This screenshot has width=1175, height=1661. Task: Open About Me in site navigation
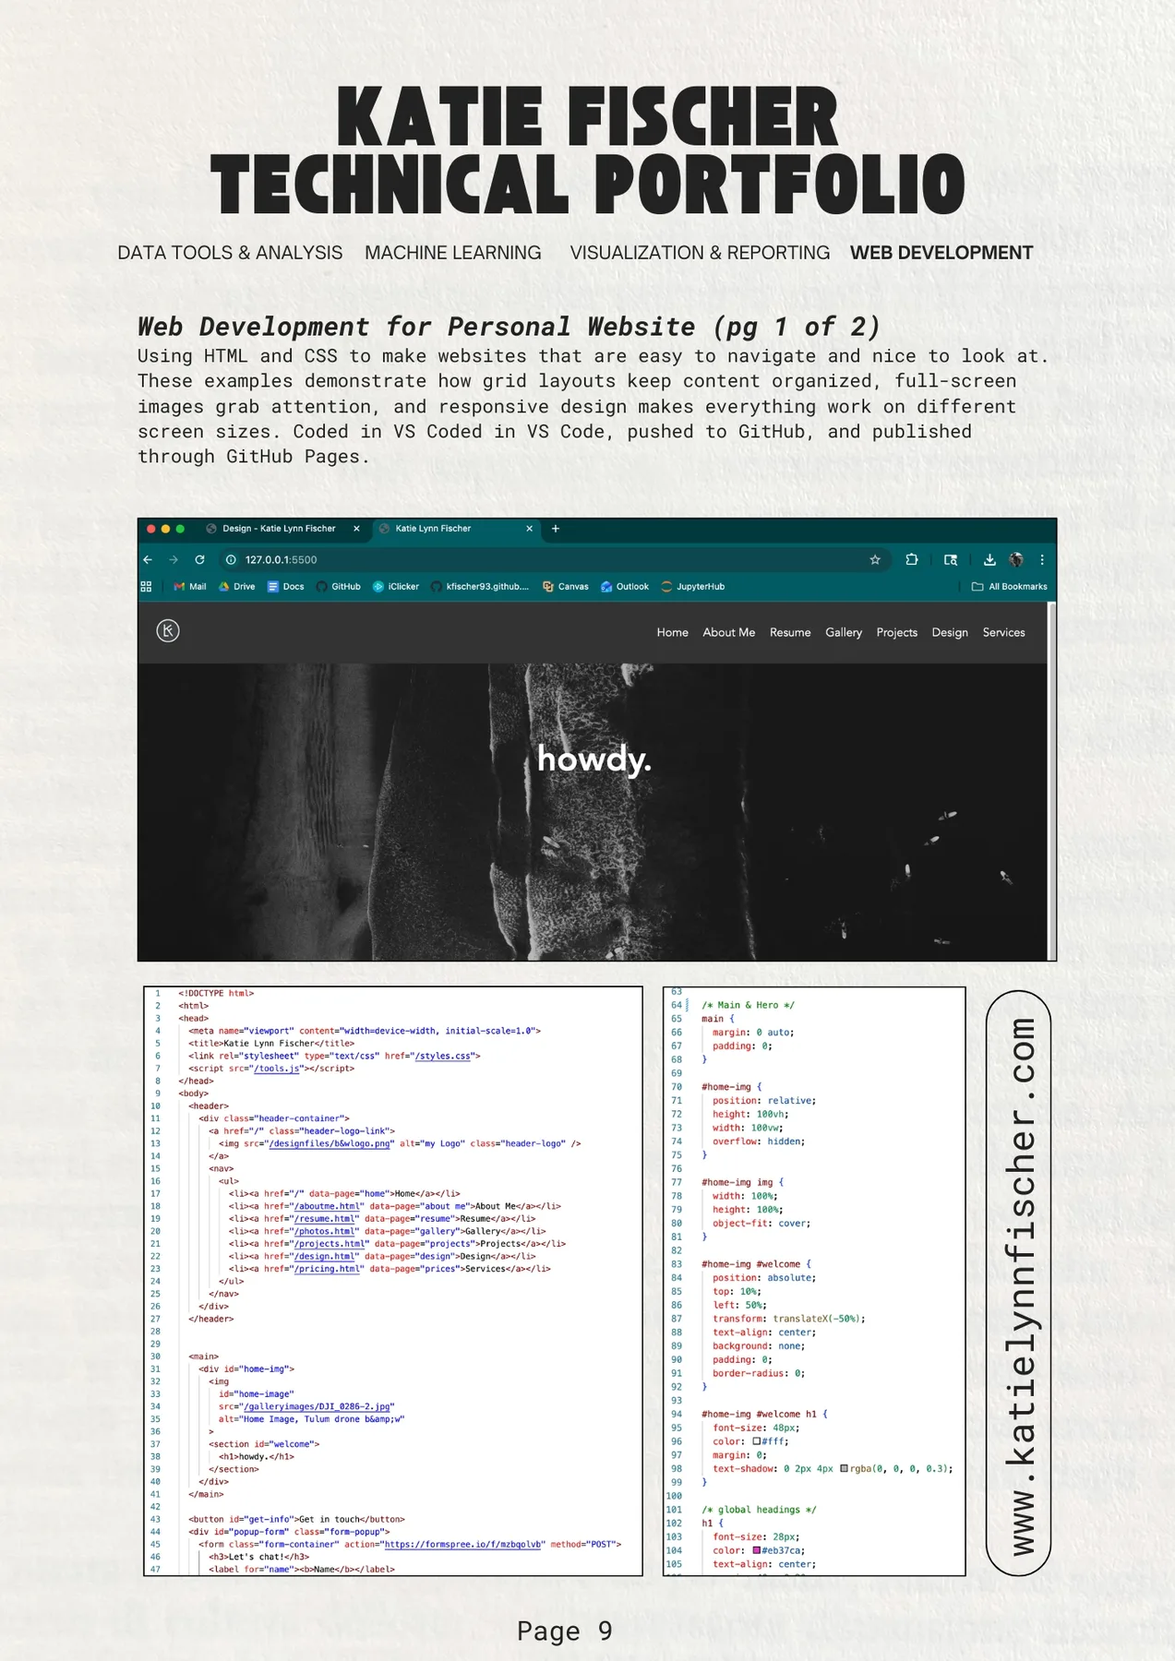click(728, 632)
